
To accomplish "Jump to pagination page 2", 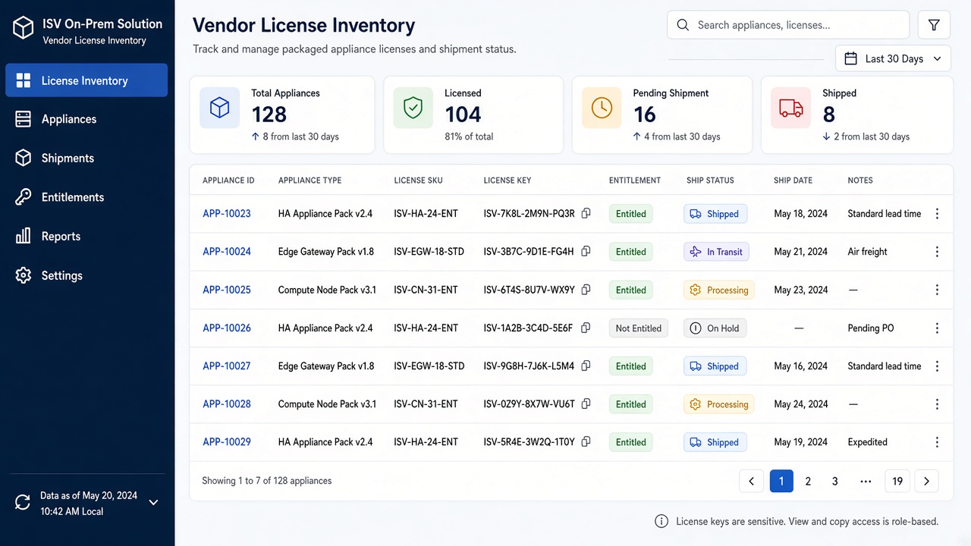I will [808, 481].
